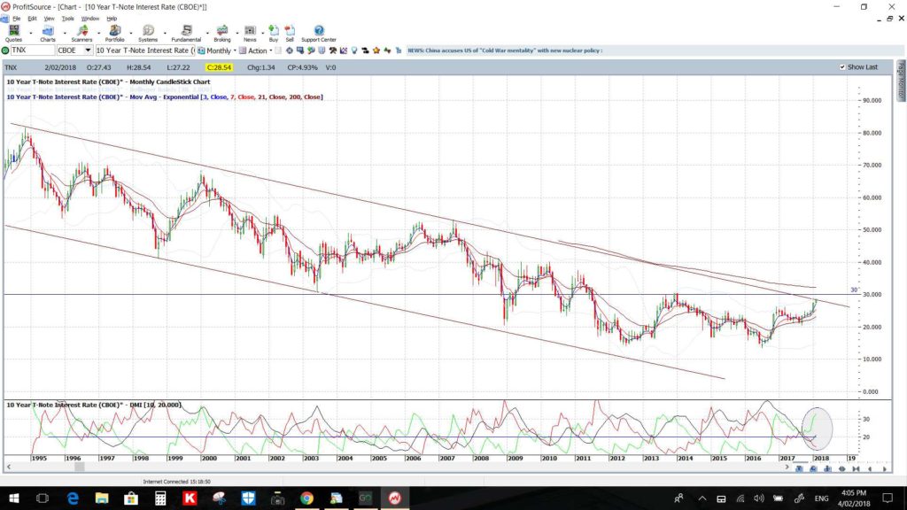Open the Page Monitor side tab
The height and width of the screenshot is (510, 907).
(x=901, y=81)
